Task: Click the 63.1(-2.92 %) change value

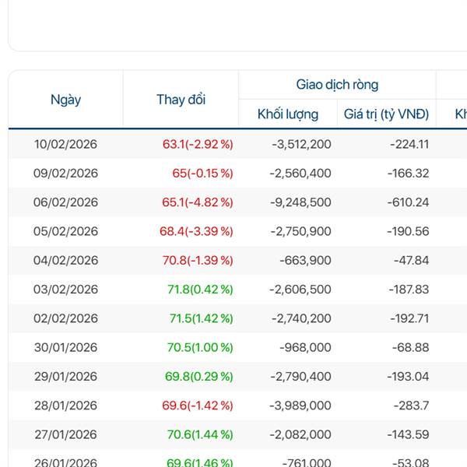Action: [198, 144]
